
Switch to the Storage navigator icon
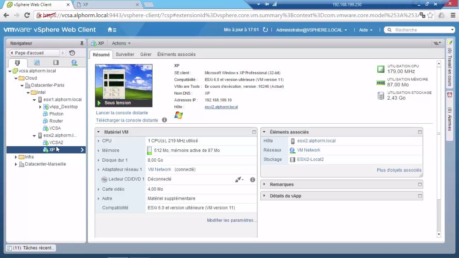pyautogui.click(x=56, y=62)
